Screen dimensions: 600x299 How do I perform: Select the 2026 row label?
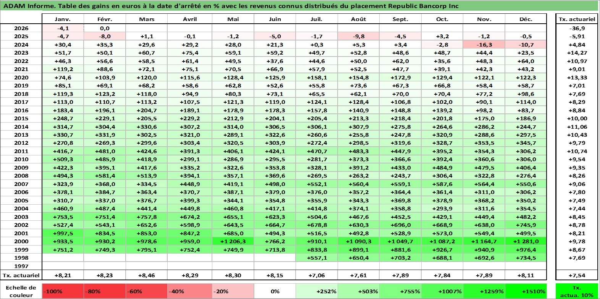(x=21, y=28)
